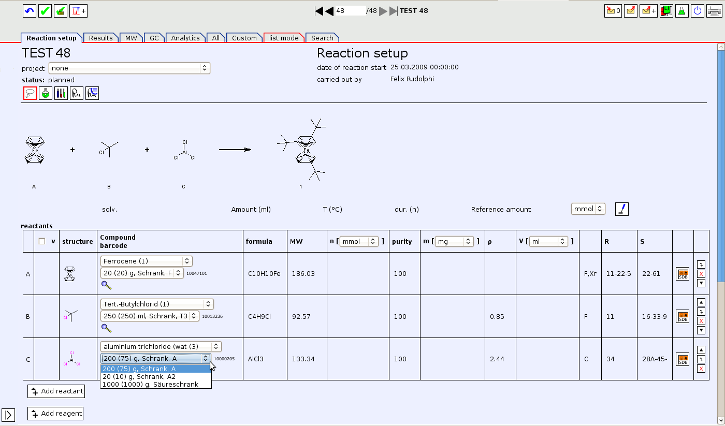This screenshot has width=725, height=426.
Task: Click Add reactant button
Action: [x=56, y=391]
